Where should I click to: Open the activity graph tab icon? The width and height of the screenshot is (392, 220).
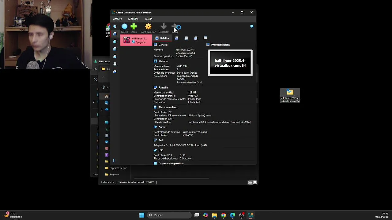pos(196,38)
